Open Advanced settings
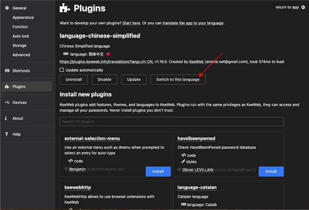Screen dimensions: 309x210 21,55
